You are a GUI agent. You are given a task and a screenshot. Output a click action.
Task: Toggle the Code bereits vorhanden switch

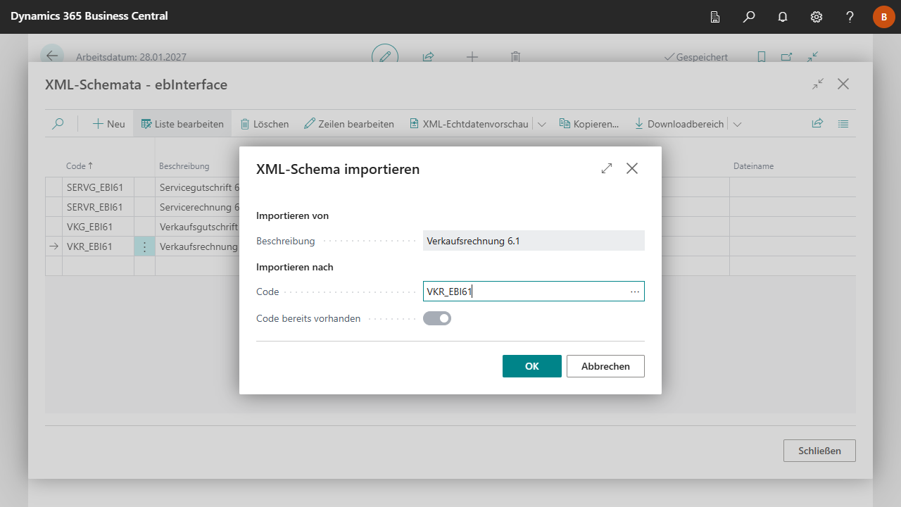437,318
